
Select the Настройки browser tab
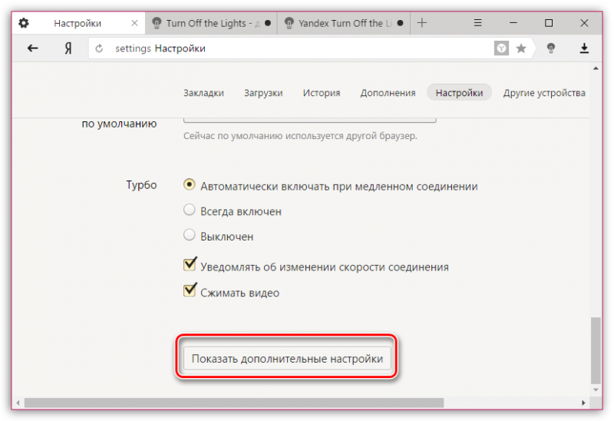coord(78,23)
